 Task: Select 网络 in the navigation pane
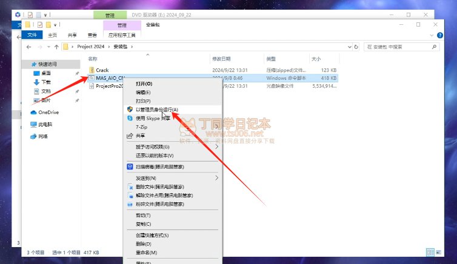43,136
